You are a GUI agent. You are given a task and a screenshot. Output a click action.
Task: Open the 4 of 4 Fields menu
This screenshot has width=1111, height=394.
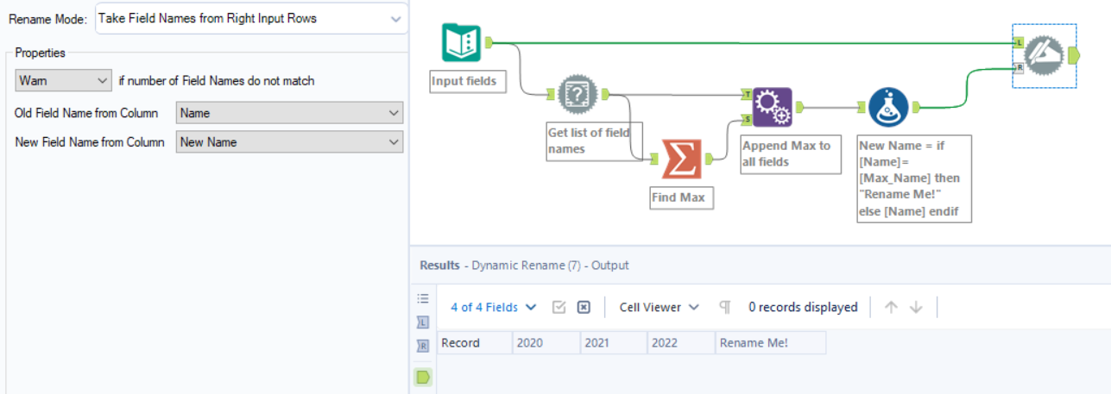pos(493,307)
